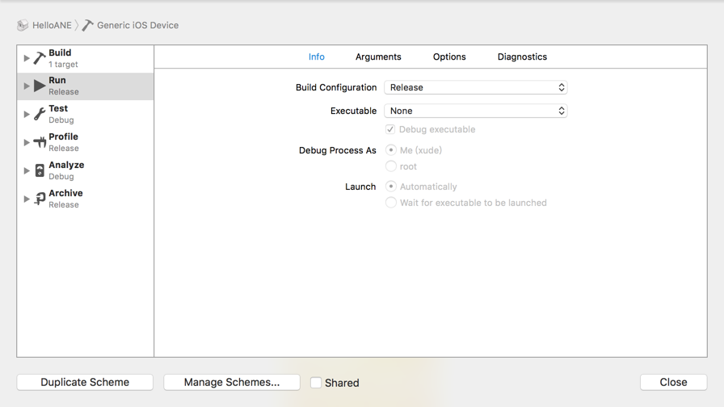Open the Build Configuration dropdown
Viewport: 724px width, 407px height.
(476, 87)
